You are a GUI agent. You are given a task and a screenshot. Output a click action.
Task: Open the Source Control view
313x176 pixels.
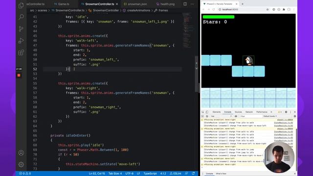click(x=21, y=29)
